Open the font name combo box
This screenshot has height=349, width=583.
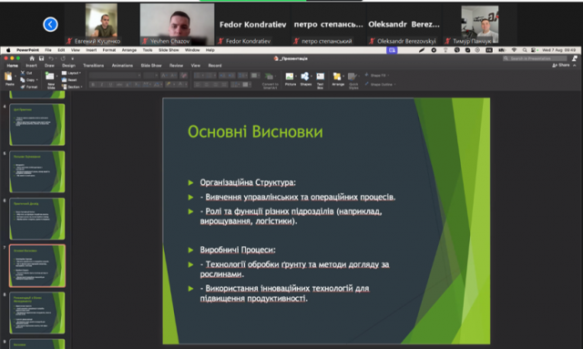click(x=115, y=76)
